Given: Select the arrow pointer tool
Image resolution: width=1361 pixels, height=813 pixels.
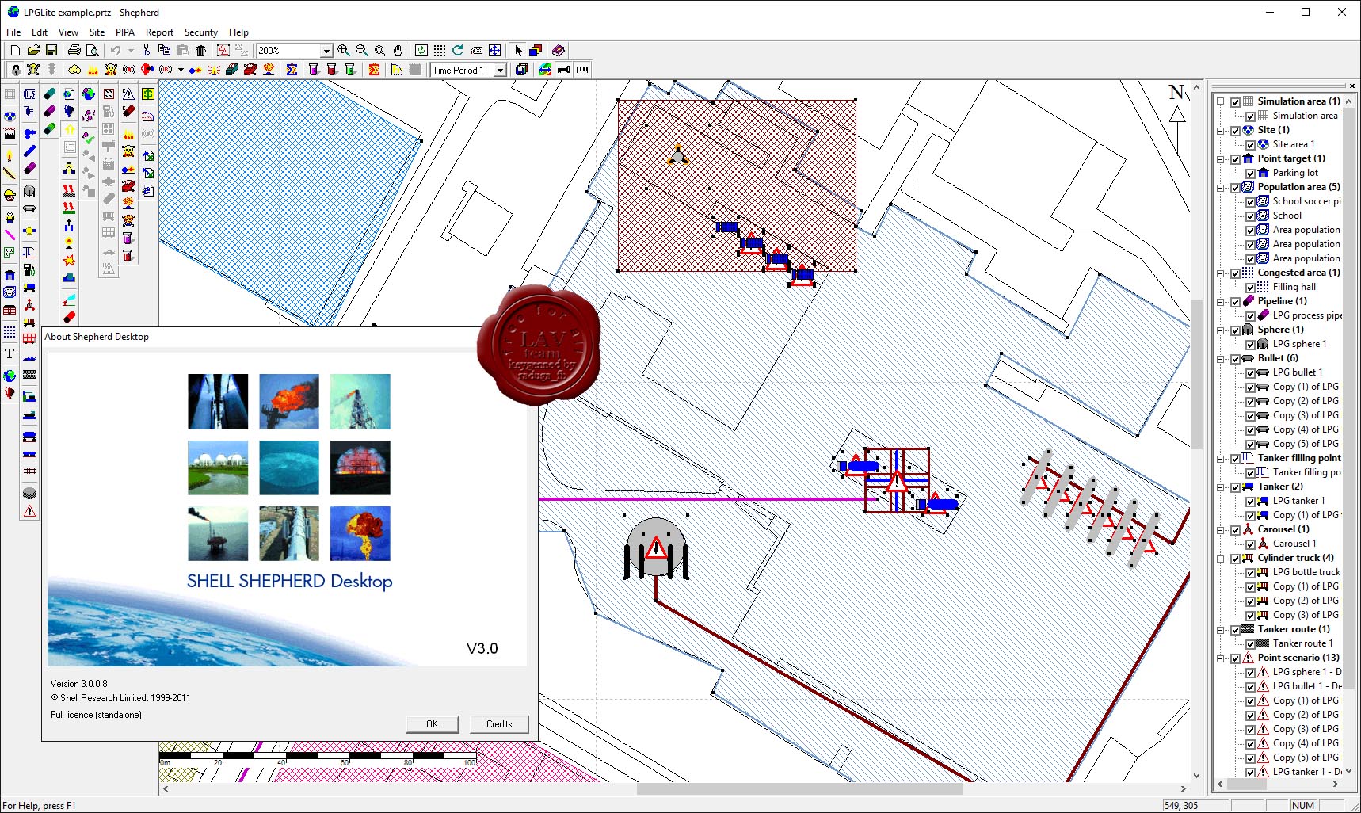Looking at the screenshot, I should click(518, 50).
